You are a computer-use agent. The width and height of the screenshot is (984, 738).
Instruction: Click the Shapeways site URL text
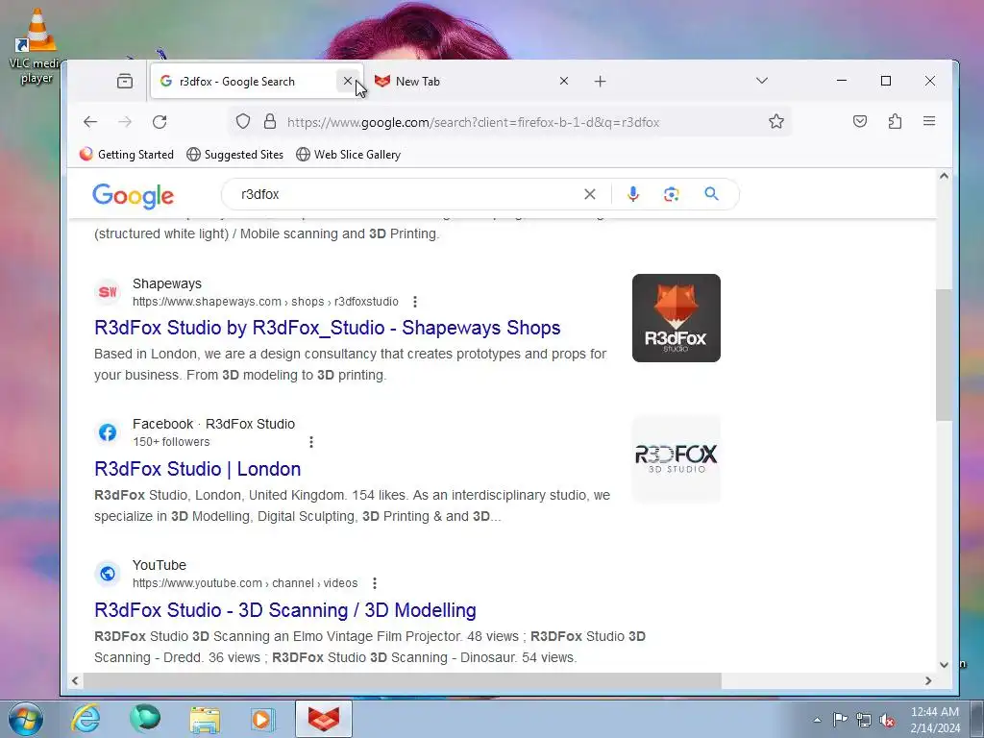265,302
